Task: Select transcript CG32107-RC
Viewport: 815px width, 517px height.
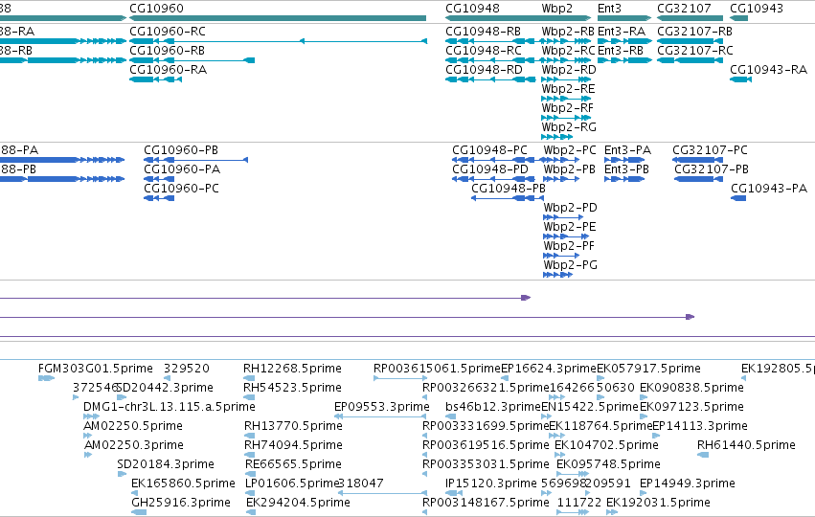Action: 695,51
